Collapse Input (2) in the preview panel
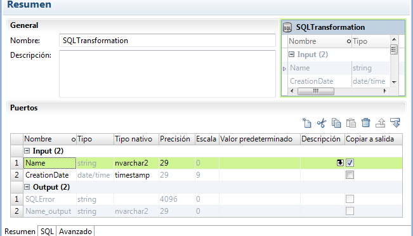 click(x=292, y=55)
